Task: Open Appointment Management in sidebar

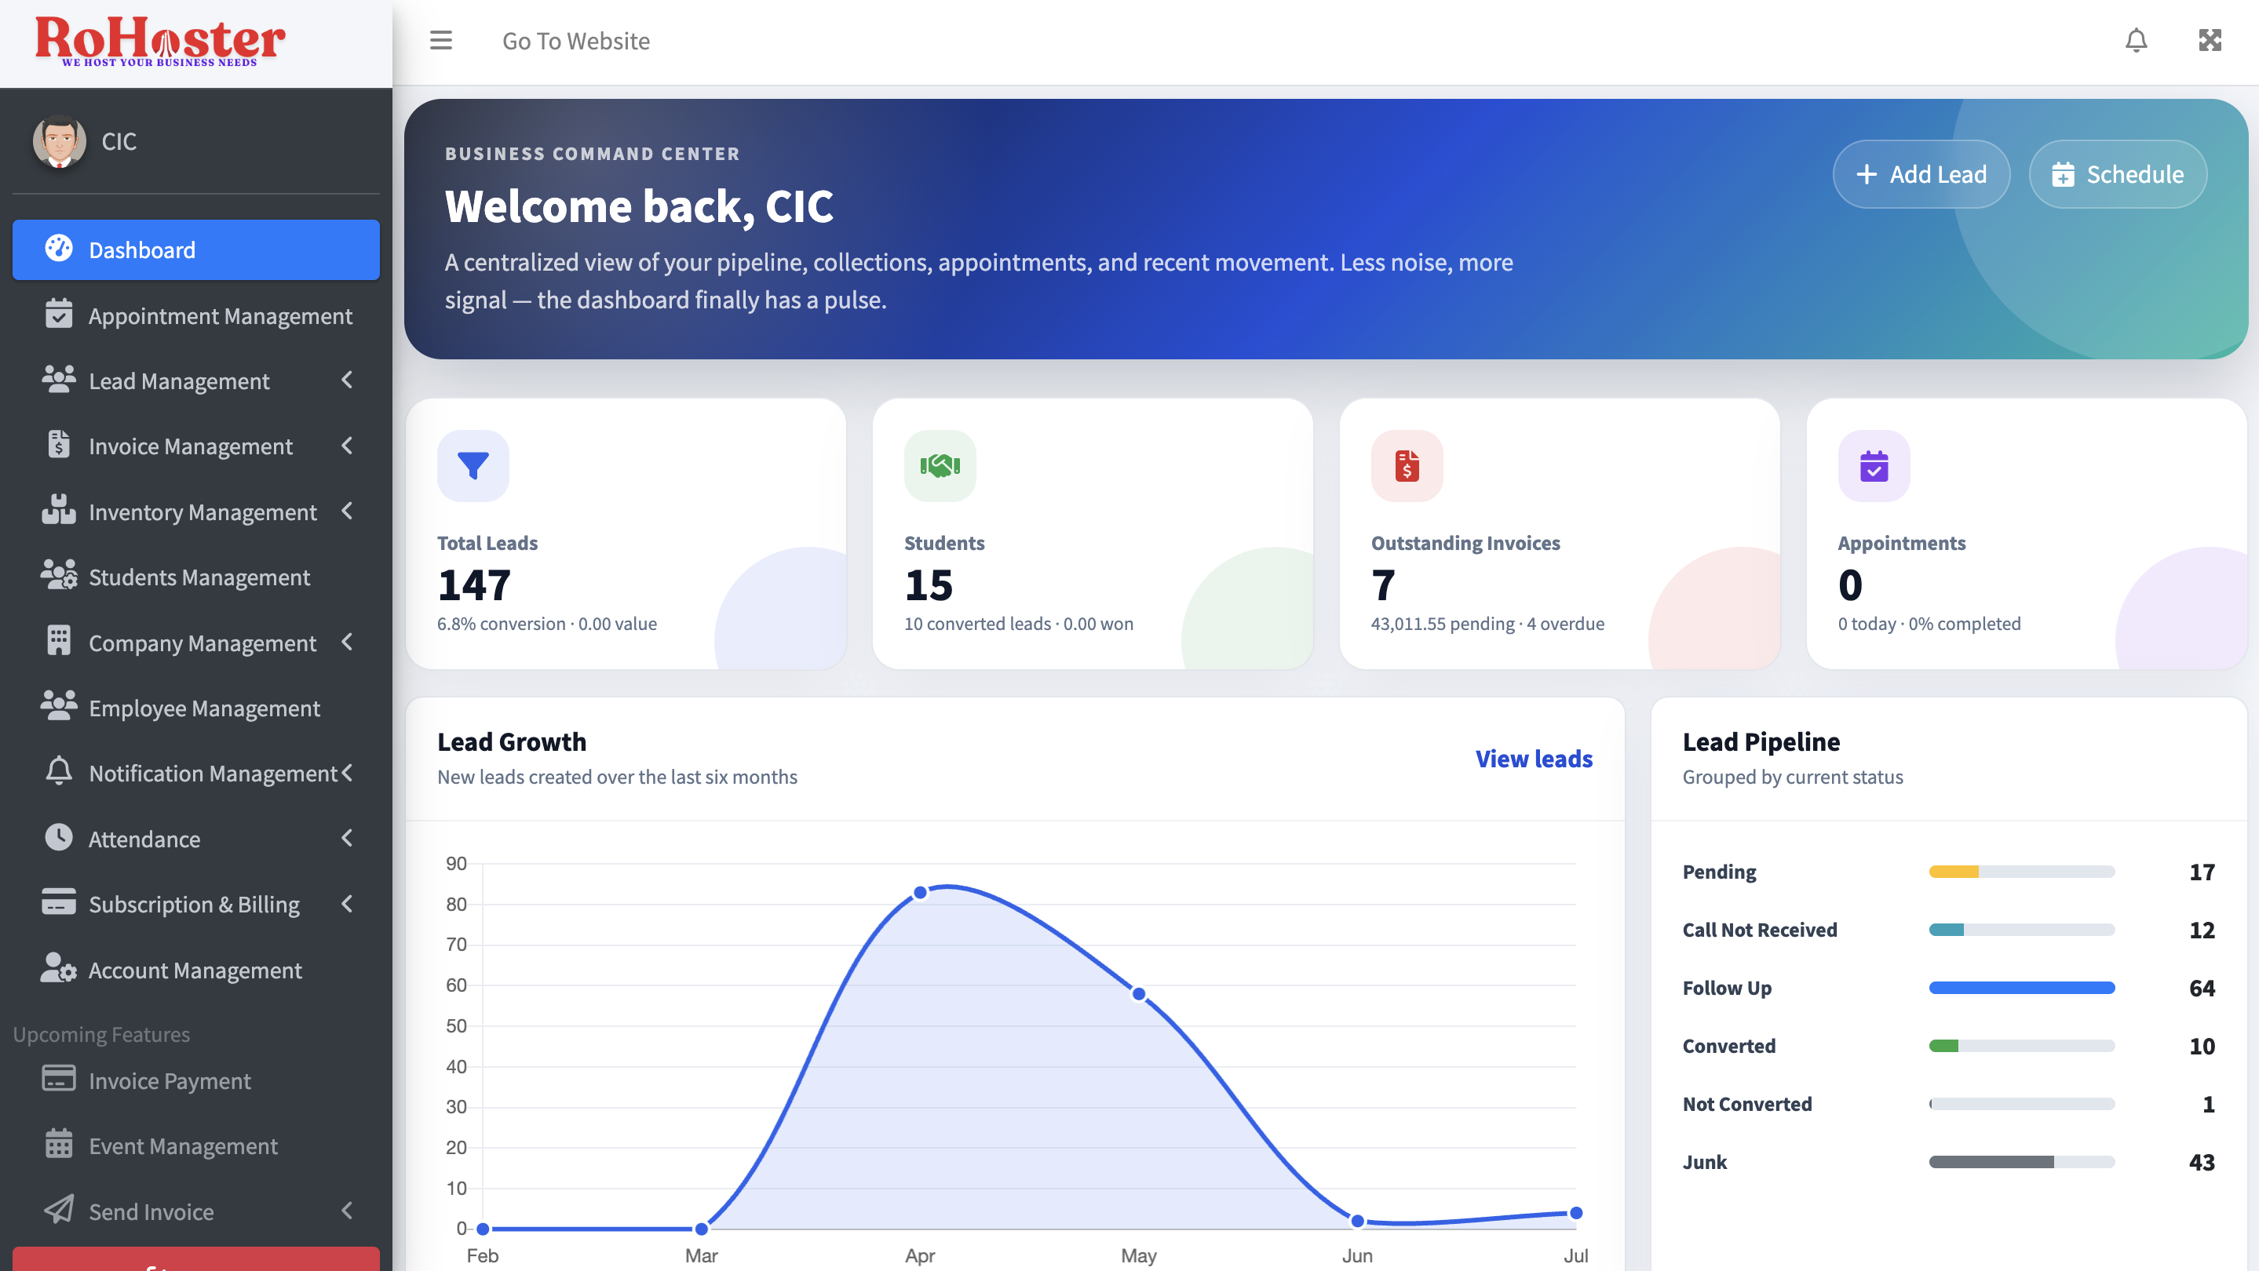Action: point(195,315)
